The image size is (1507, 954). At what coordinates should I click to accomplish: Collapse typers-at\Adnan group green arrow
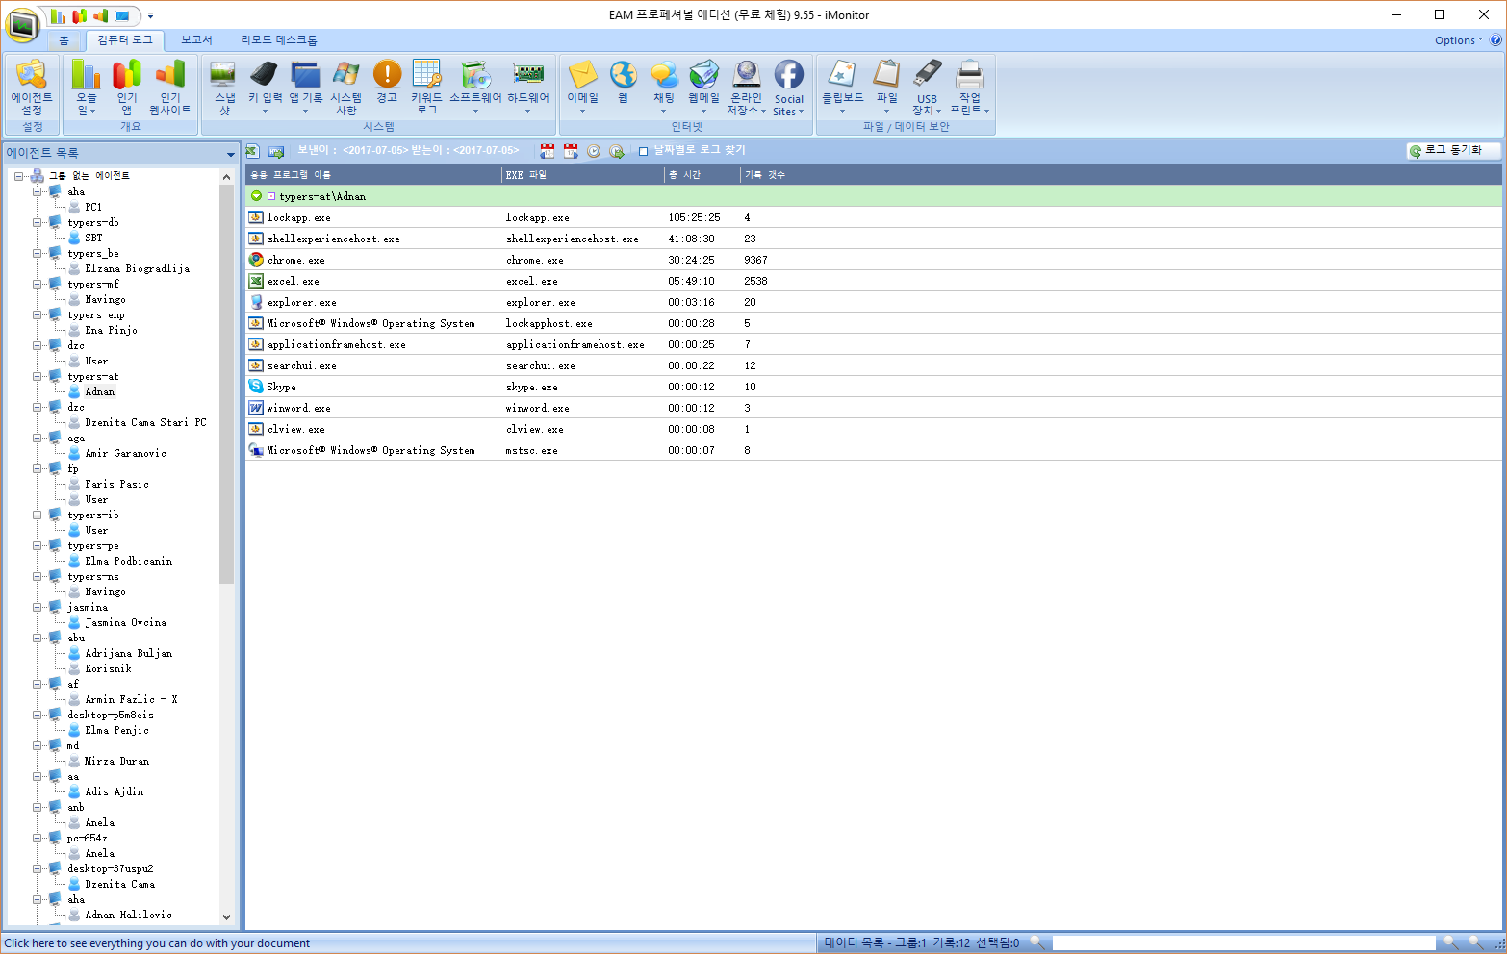(x=256, y=196)
